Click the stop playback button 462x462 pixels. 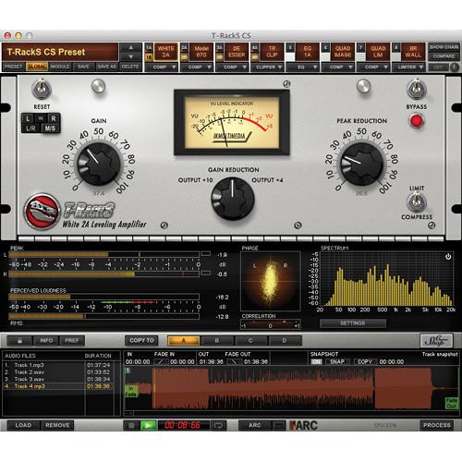click(131, 425)
